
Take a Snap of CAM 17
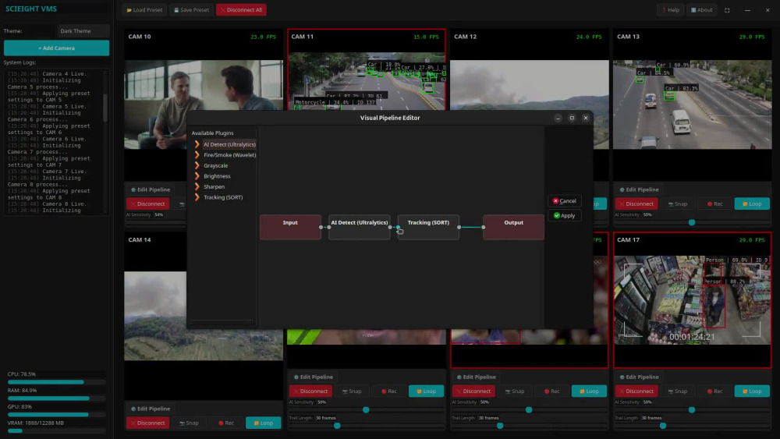(x=678, y=391)
